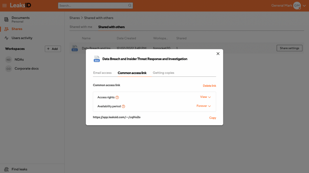Close the share dialog with X
Viewport: 309px width, 173px height.
point(218,54)
